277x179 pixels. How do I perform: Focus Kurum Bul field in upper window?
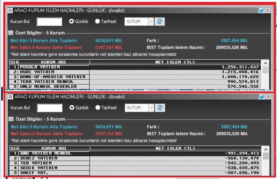[49, 22]
